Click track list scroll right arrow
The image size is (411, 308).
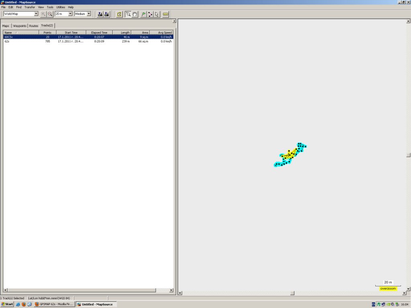[x=171, y=290]
